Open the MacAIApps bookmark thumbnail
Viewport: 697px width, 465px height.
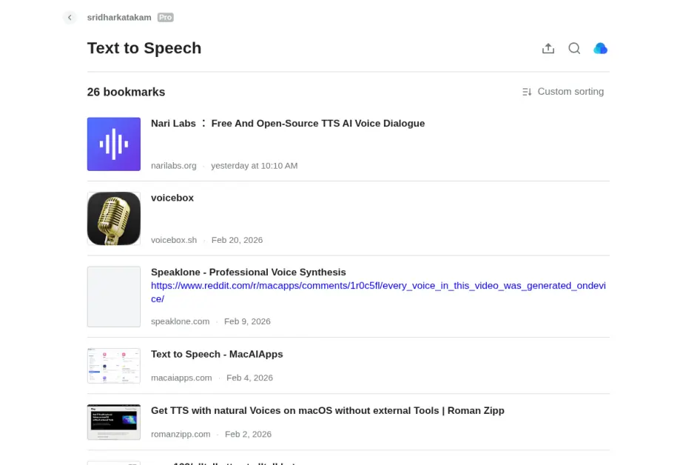(114, 365)
